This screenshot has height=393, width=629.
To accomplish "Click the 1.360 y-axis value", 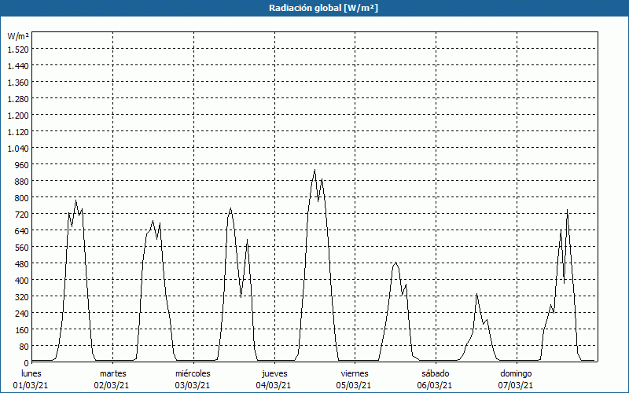I will [18, 83].
